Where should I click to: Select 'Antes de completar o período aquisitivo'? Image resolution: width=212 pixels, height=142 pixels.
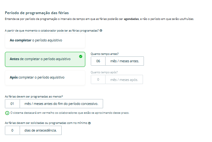tap(45, 59)
